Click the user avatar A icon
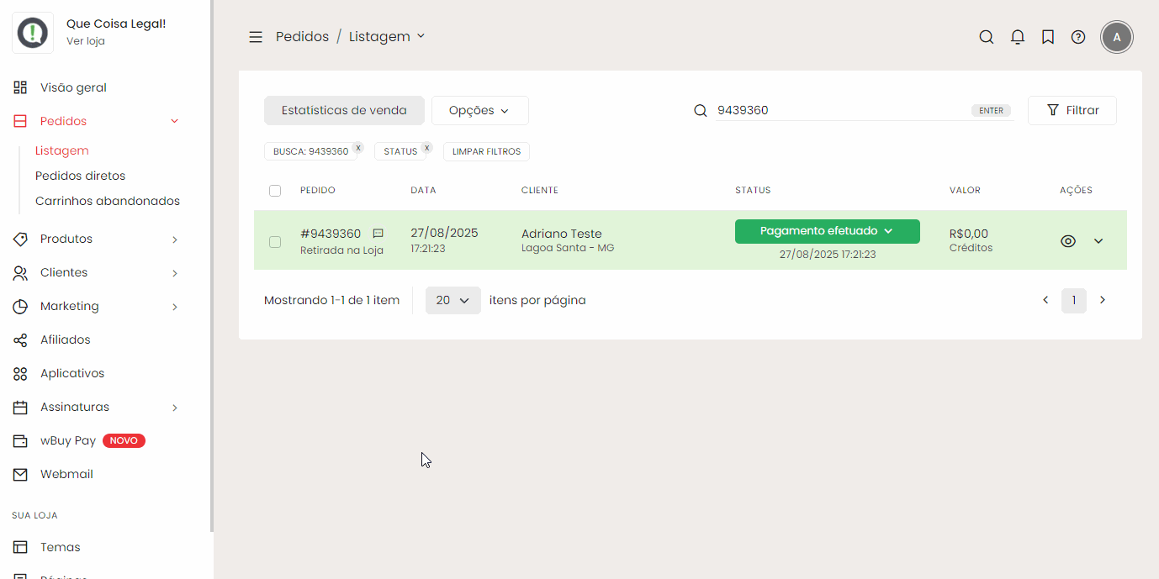1159x579 pixels. [1117, 37]
